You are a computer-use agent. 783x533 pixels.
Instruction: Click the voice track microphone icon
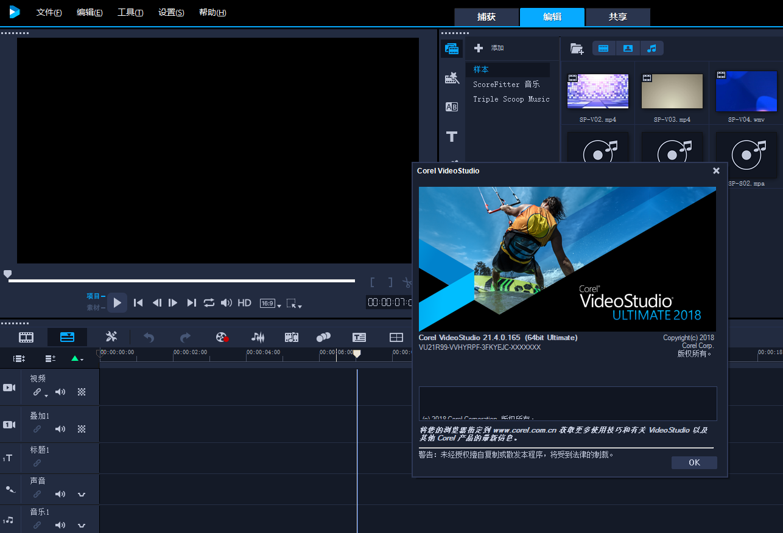click(x=9, y=489)
